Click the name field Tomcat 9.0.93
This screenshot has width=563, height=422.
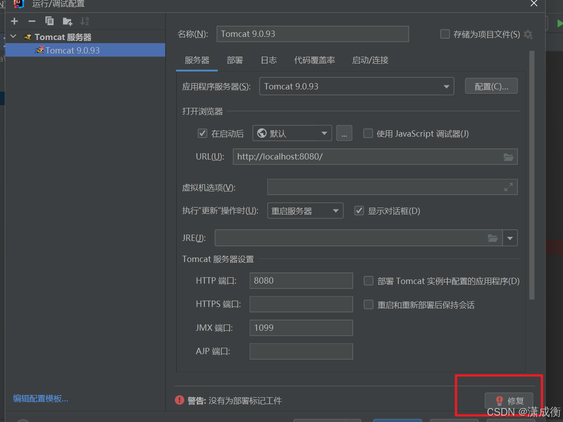click(313, 34)
